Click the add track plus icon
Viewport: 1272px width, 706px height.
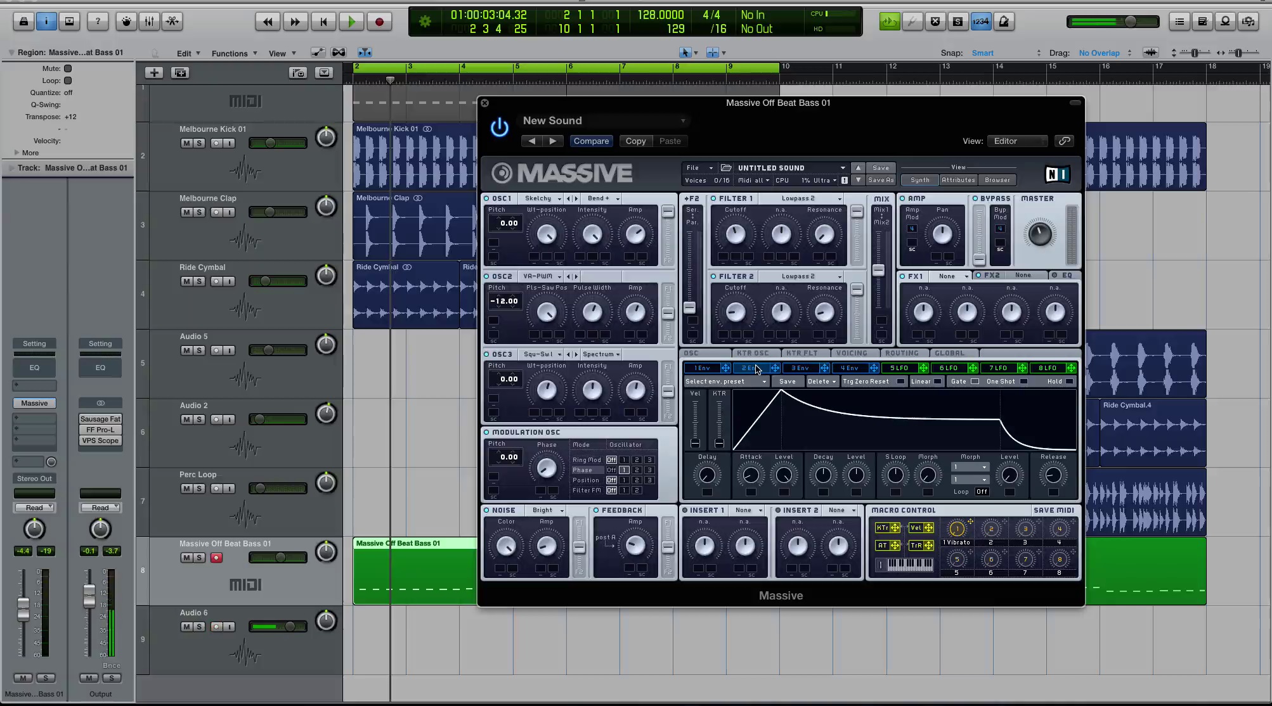154,73
